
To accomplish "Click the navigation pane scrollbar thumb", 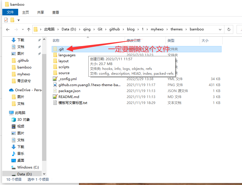I will pos(44,107).
